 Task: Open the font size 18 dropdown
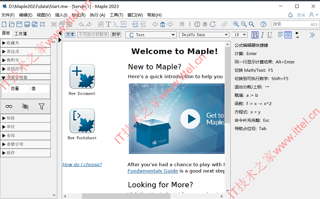click(x=239, y=35)
